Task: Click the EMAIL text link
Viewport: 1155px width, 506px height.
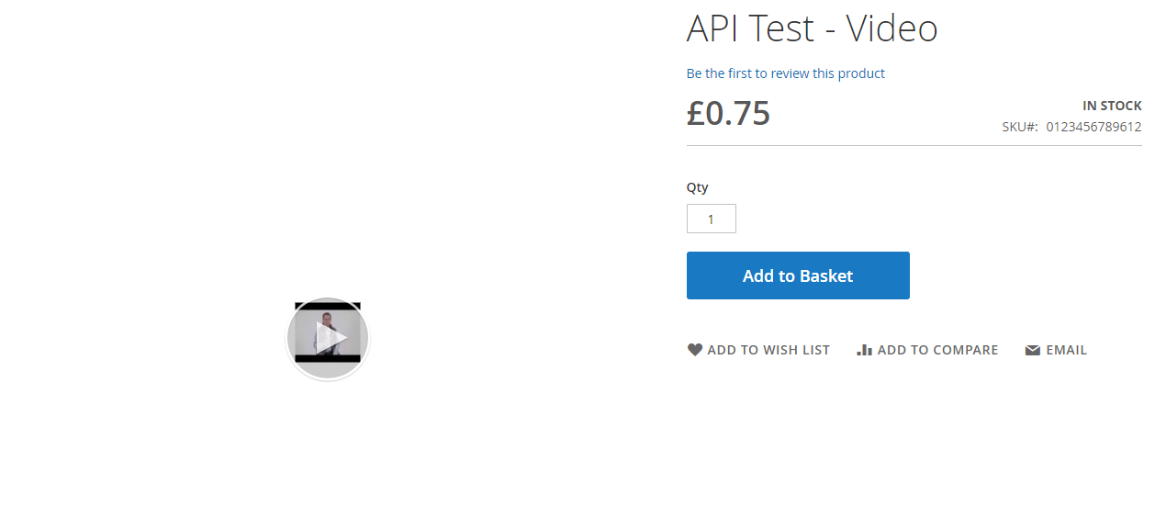Action: (x=1066, y=350)
